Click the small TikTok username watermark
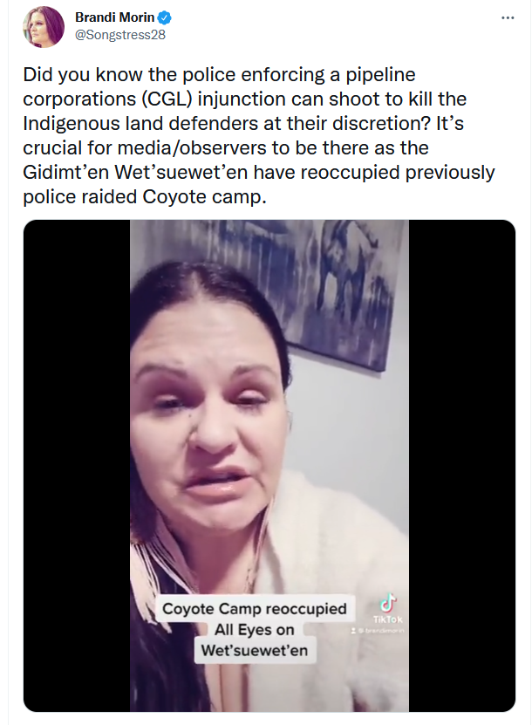Image resolution: width=532 pixels, height=725 pixels. point(379,630)
